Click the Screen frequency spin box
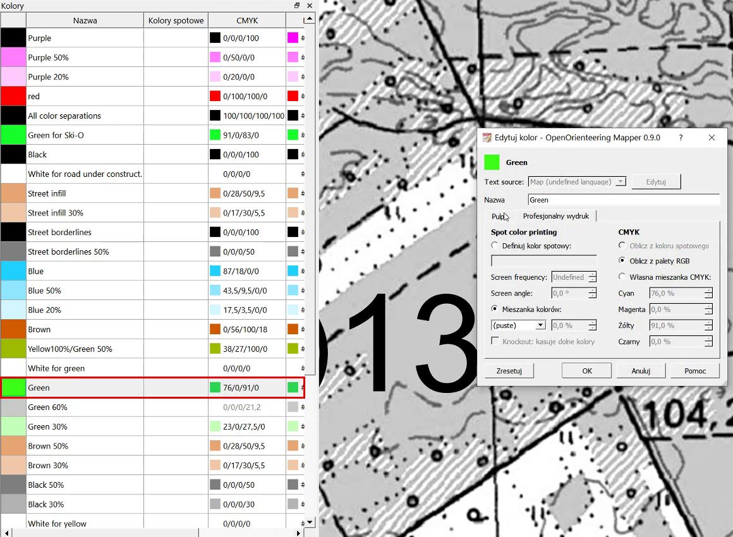The width and height of the screenshot is (733, 537). pos(574,277)
